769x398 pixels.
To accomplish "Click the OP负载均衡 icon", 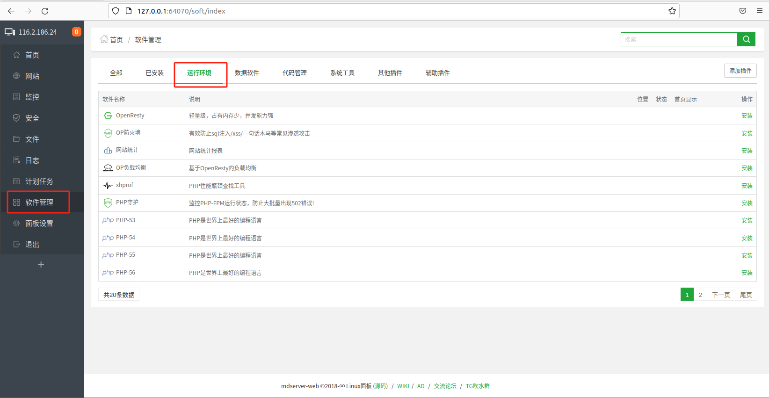I will (x=108, y=168).
